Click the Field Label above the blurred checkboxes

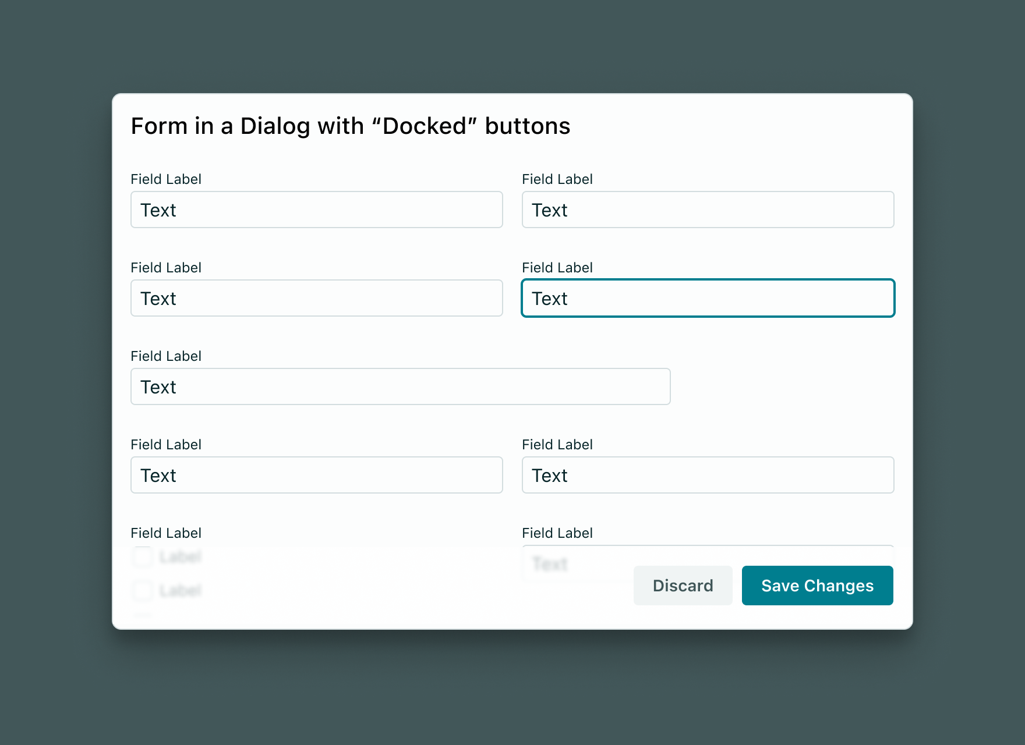[166, 533]
